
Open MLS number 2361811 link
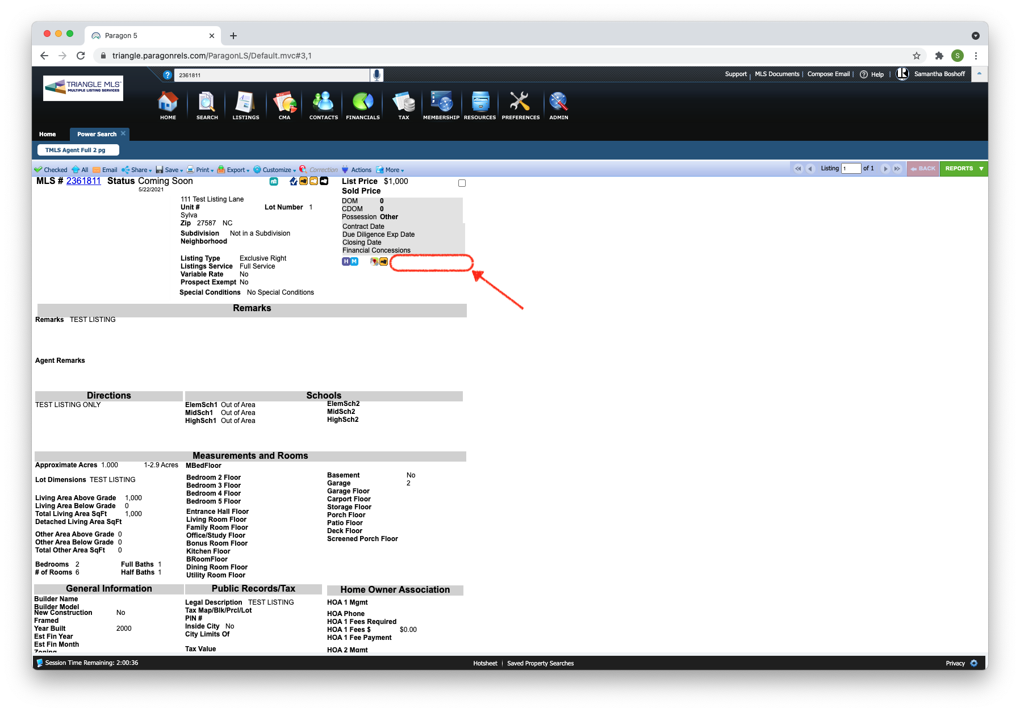pos(83,181)
